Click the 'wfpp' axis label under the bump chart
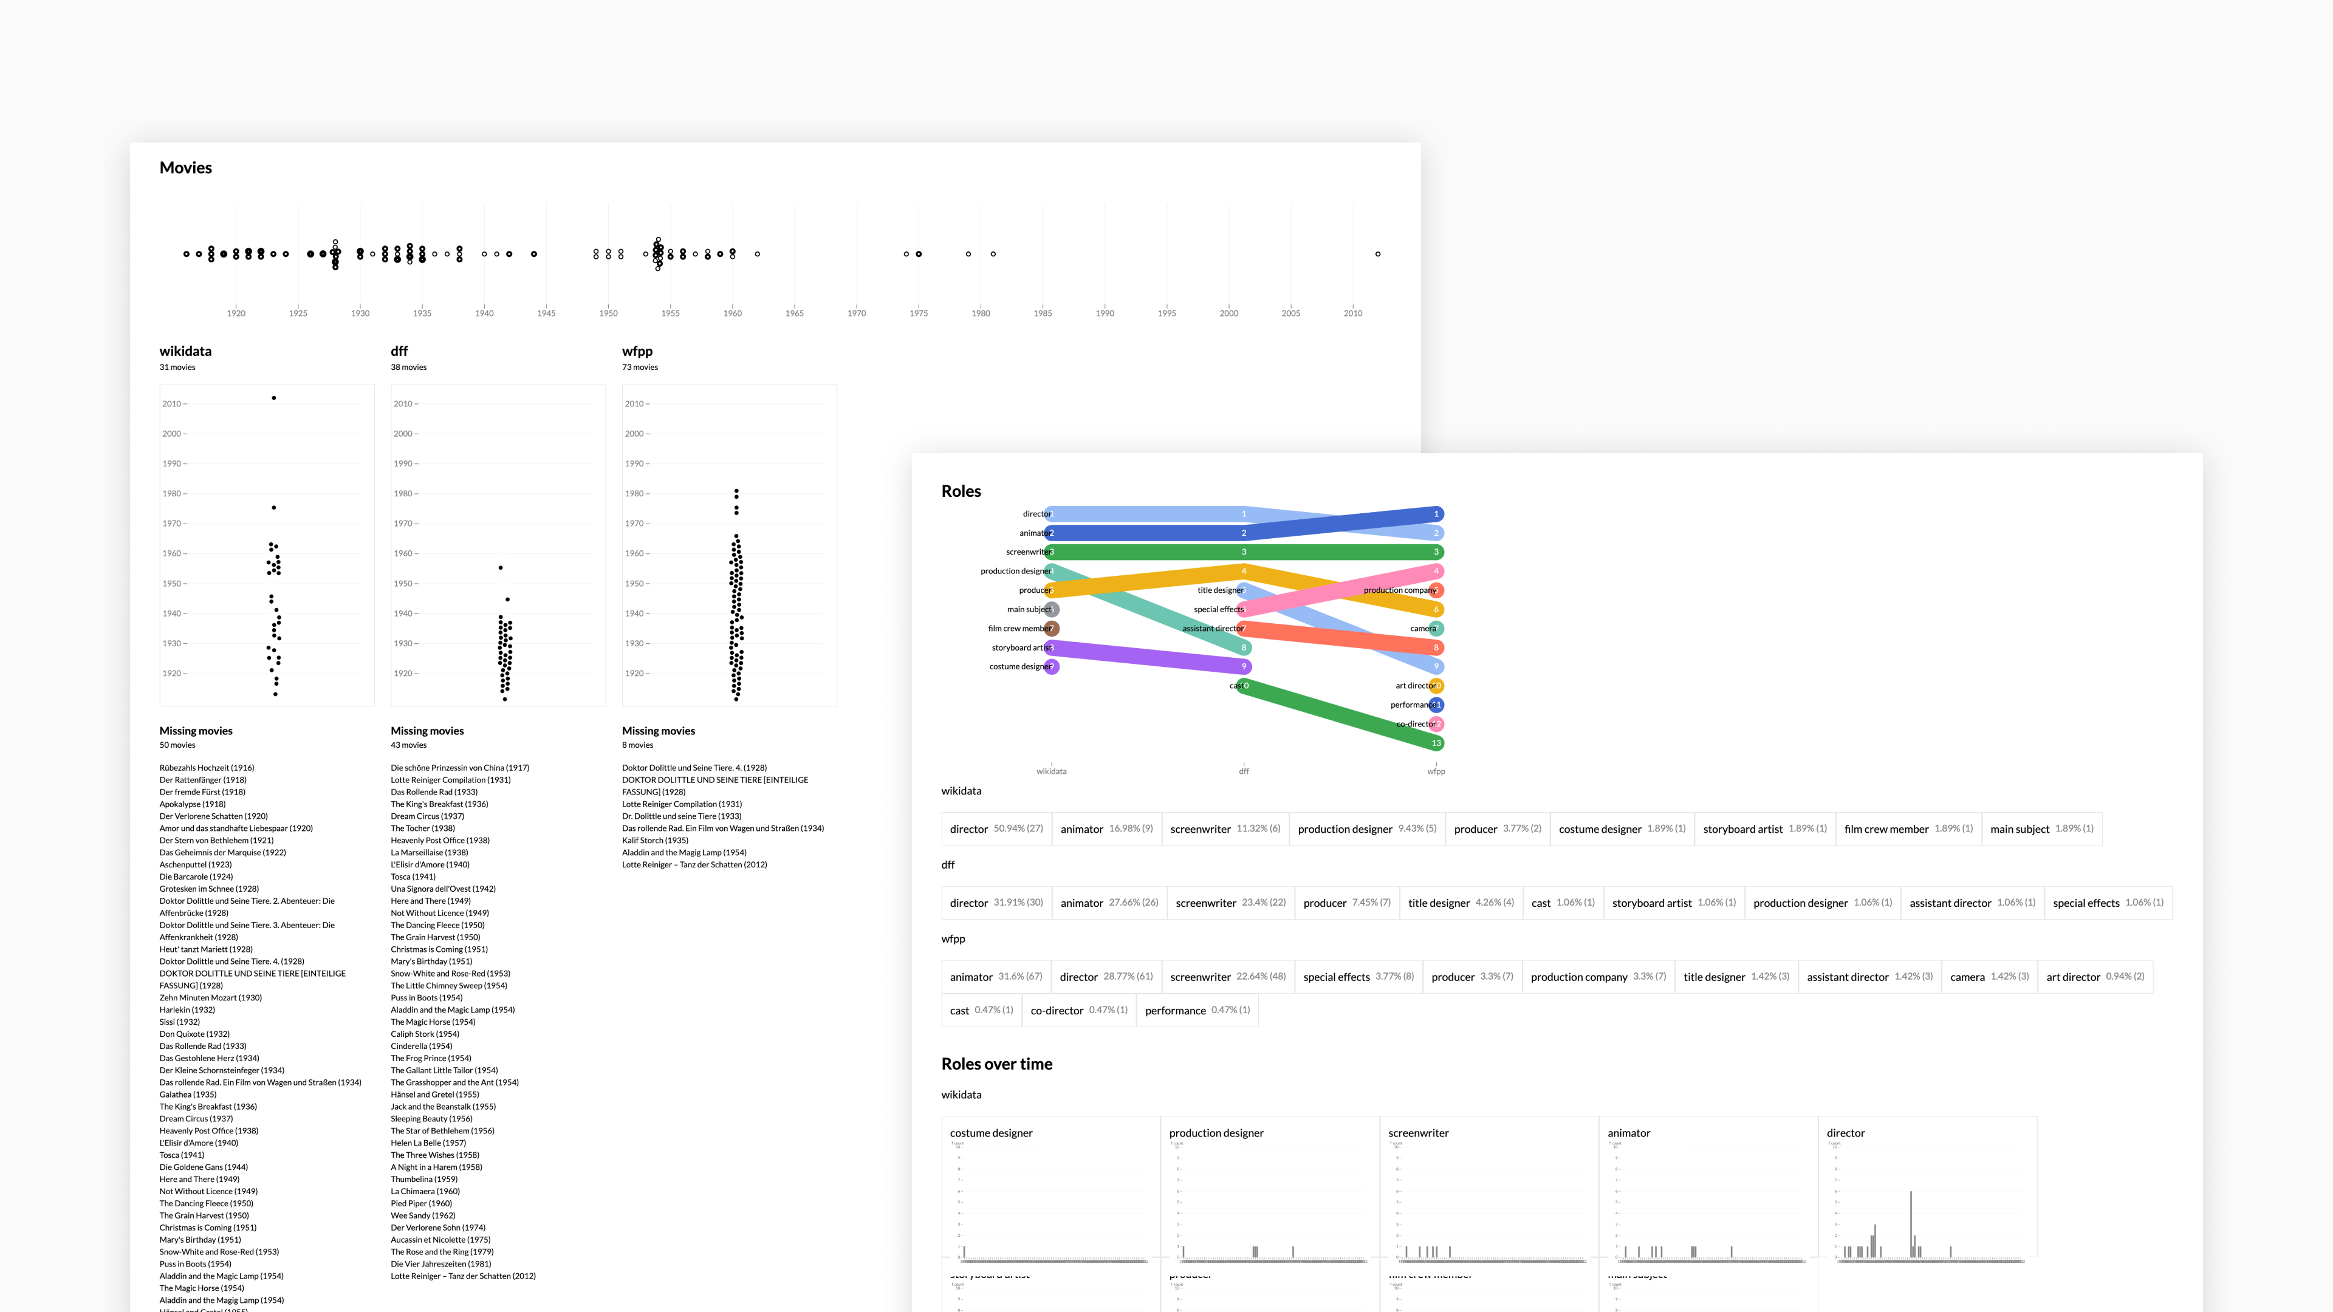Screen dimensions: 2333x1312 pyautogui.click(x=1436, y=771)
